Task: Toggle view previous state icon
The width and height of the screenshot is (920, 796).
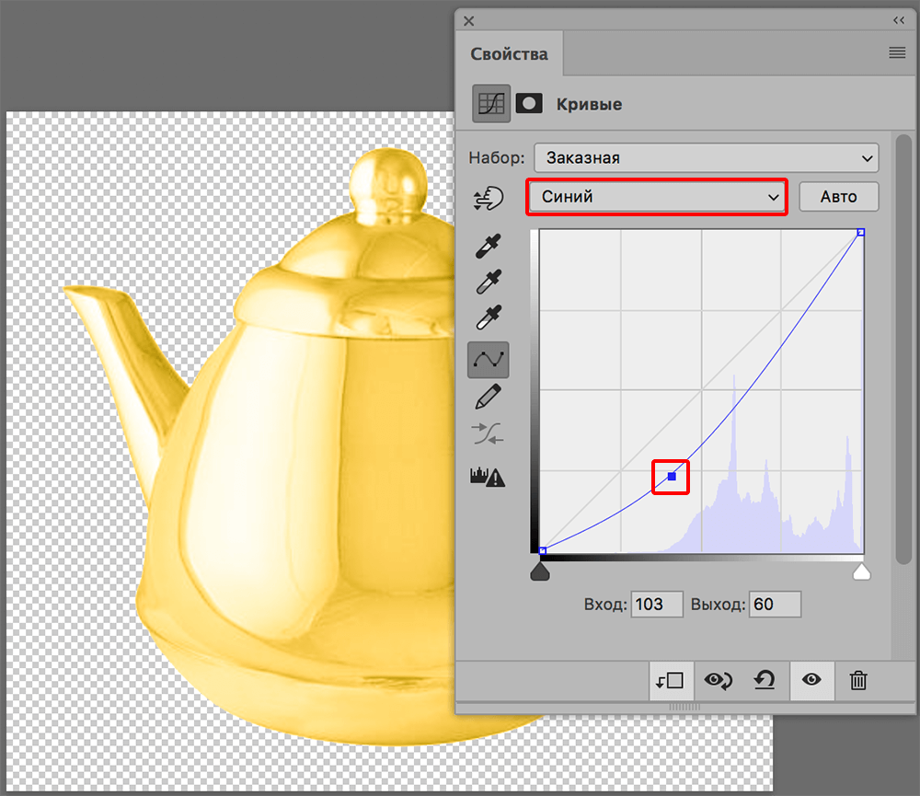Action: [x=718, y=681]
